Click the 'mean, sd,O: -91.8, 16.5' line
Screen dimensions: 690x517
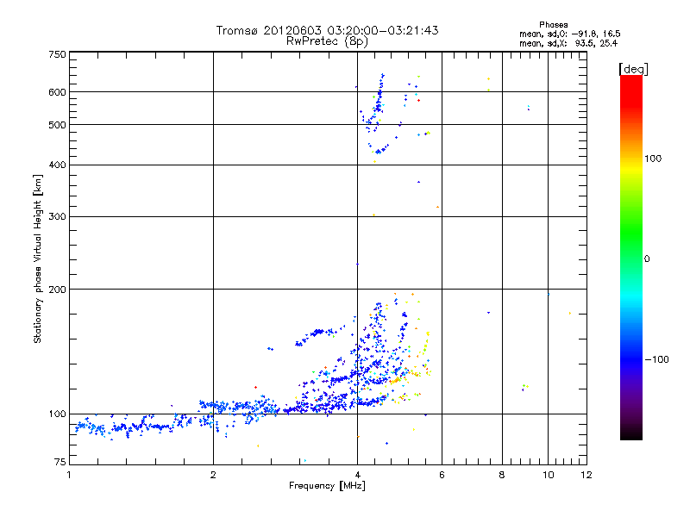[569, 34]
